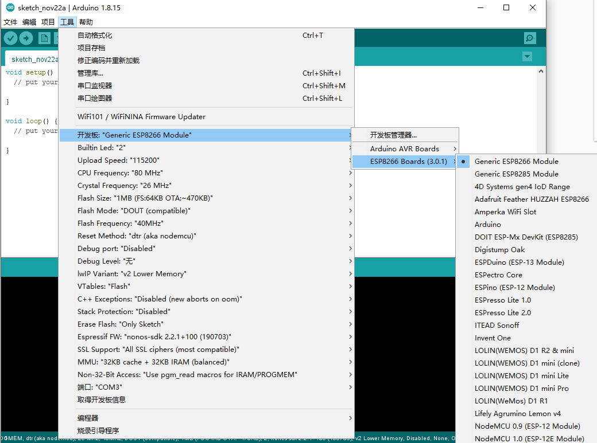Select the ESPresso Lite 2.0 board

tap(526, 312)
